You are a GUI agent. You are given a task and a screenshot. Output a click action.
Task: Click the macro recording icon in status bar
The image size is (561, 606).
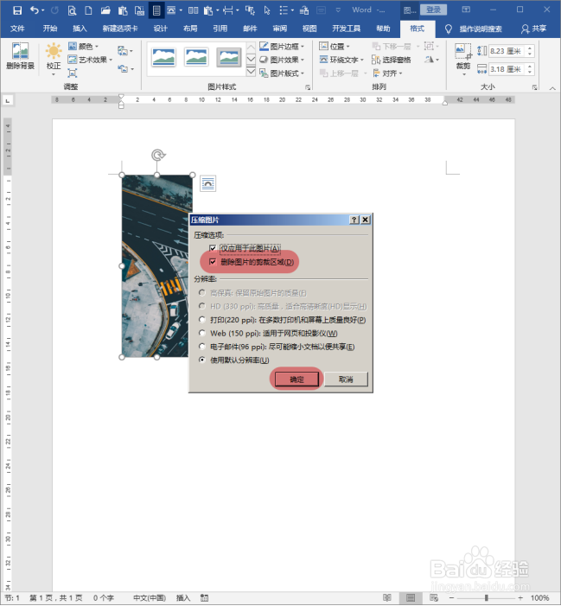205,598
